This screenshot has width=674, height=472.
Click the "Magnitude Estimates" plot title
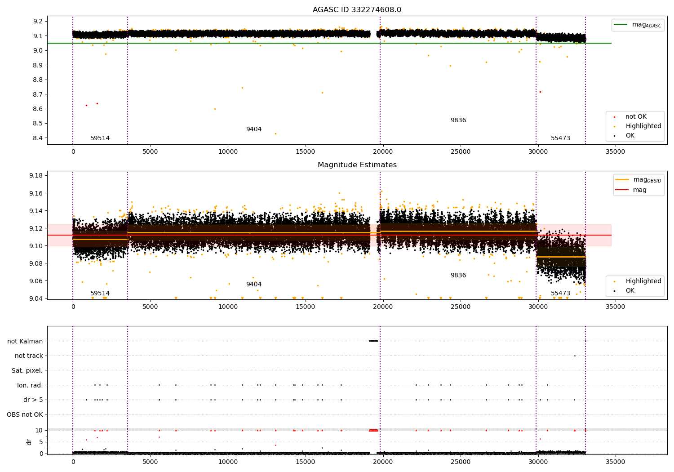click(x=357, y=165)
